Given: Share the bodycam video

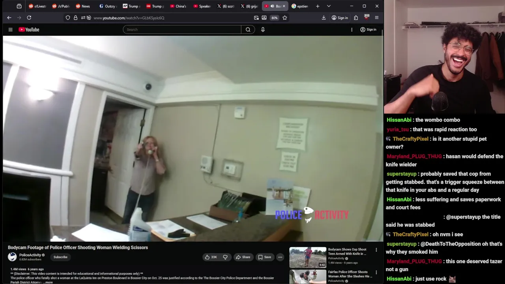Looking at the screenshot, I should tap(243, 257).
